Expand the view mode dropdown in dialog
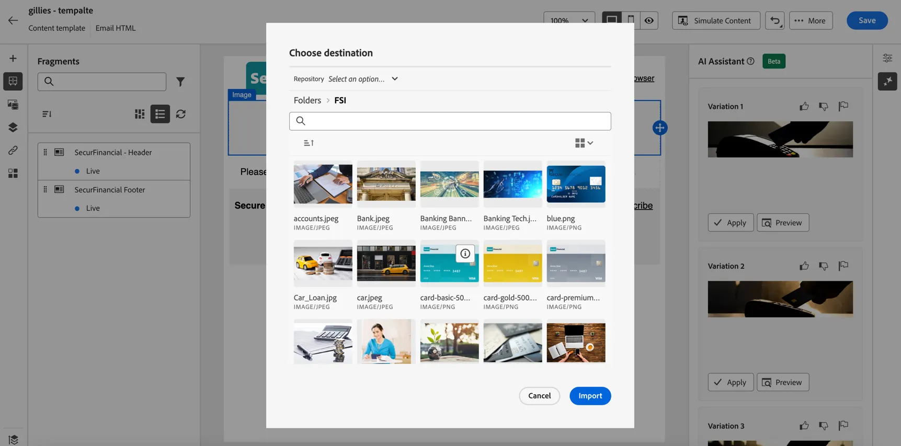 click(x=584, y=143)
